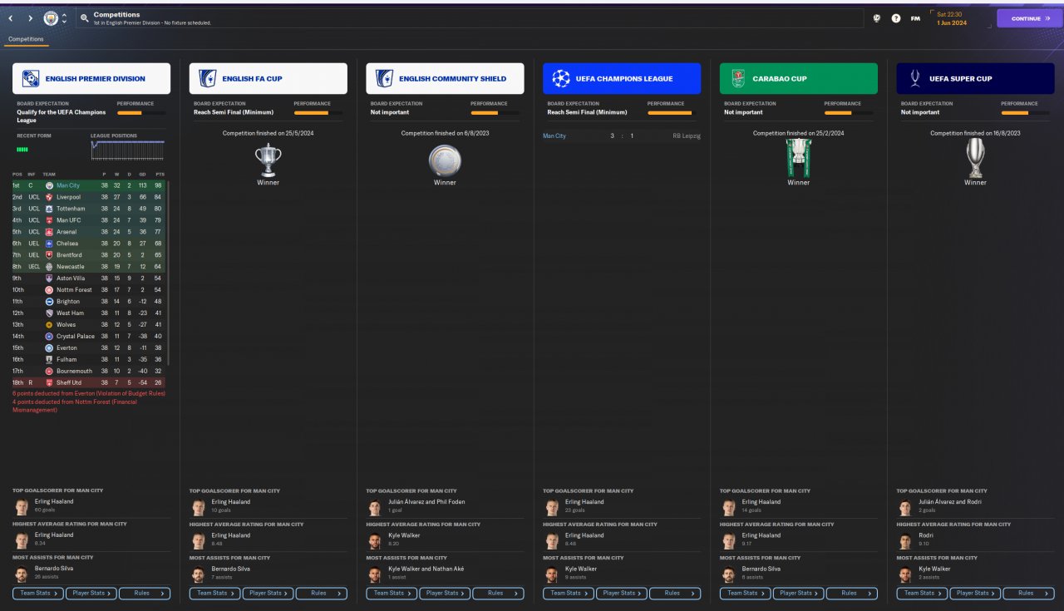Open Team Stats for UEFA Champions League
The width and height of the screenshot is (1064, 611).
(569, 594)
